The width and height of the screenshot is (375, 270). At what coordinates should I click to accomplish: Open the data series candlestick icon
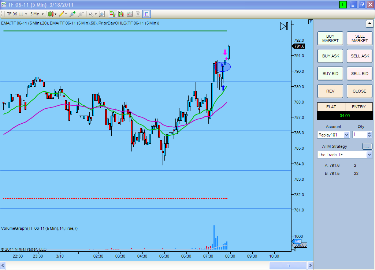[121, 14]
